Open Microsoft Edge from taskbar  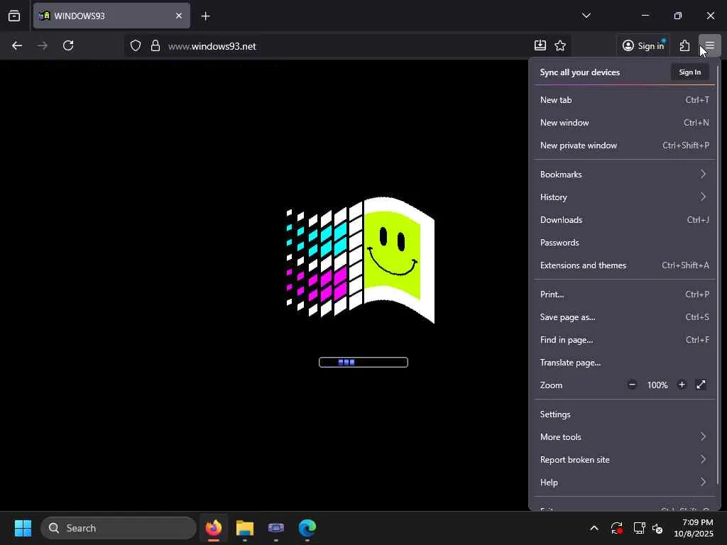pos(307,528)
